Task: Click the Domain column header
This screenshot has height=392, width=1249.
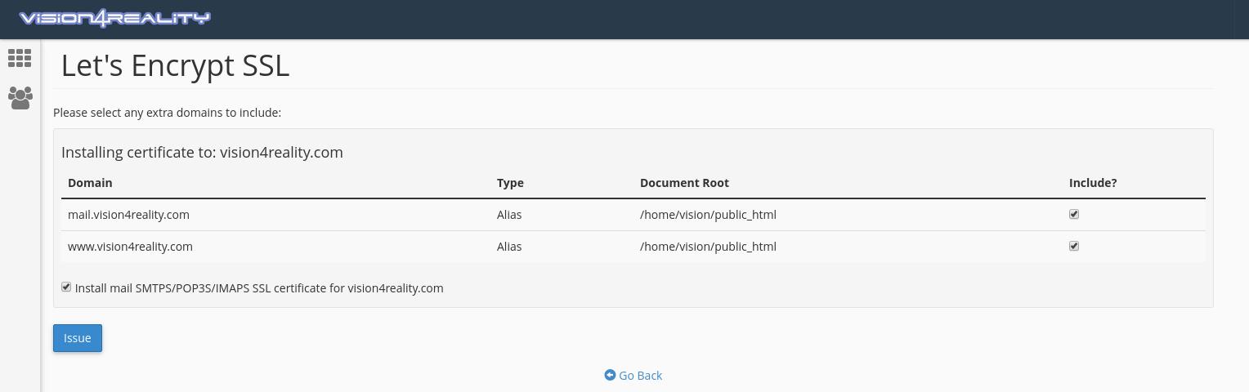Action: pos(90,183)
